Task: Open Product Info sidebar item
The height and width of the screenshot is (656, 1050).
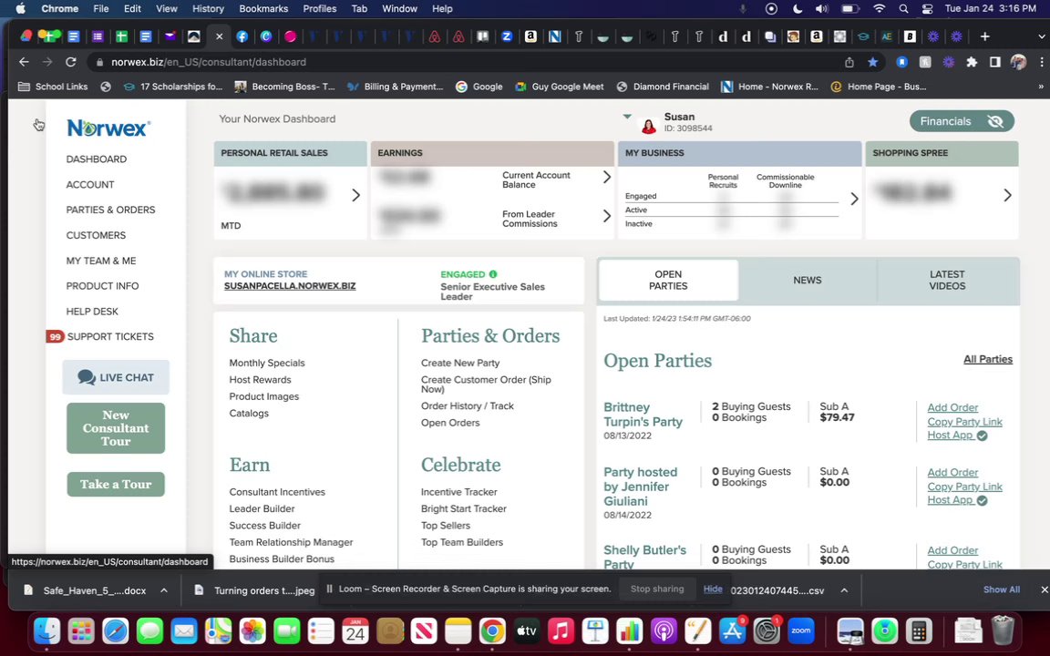Action: point(102,286)
